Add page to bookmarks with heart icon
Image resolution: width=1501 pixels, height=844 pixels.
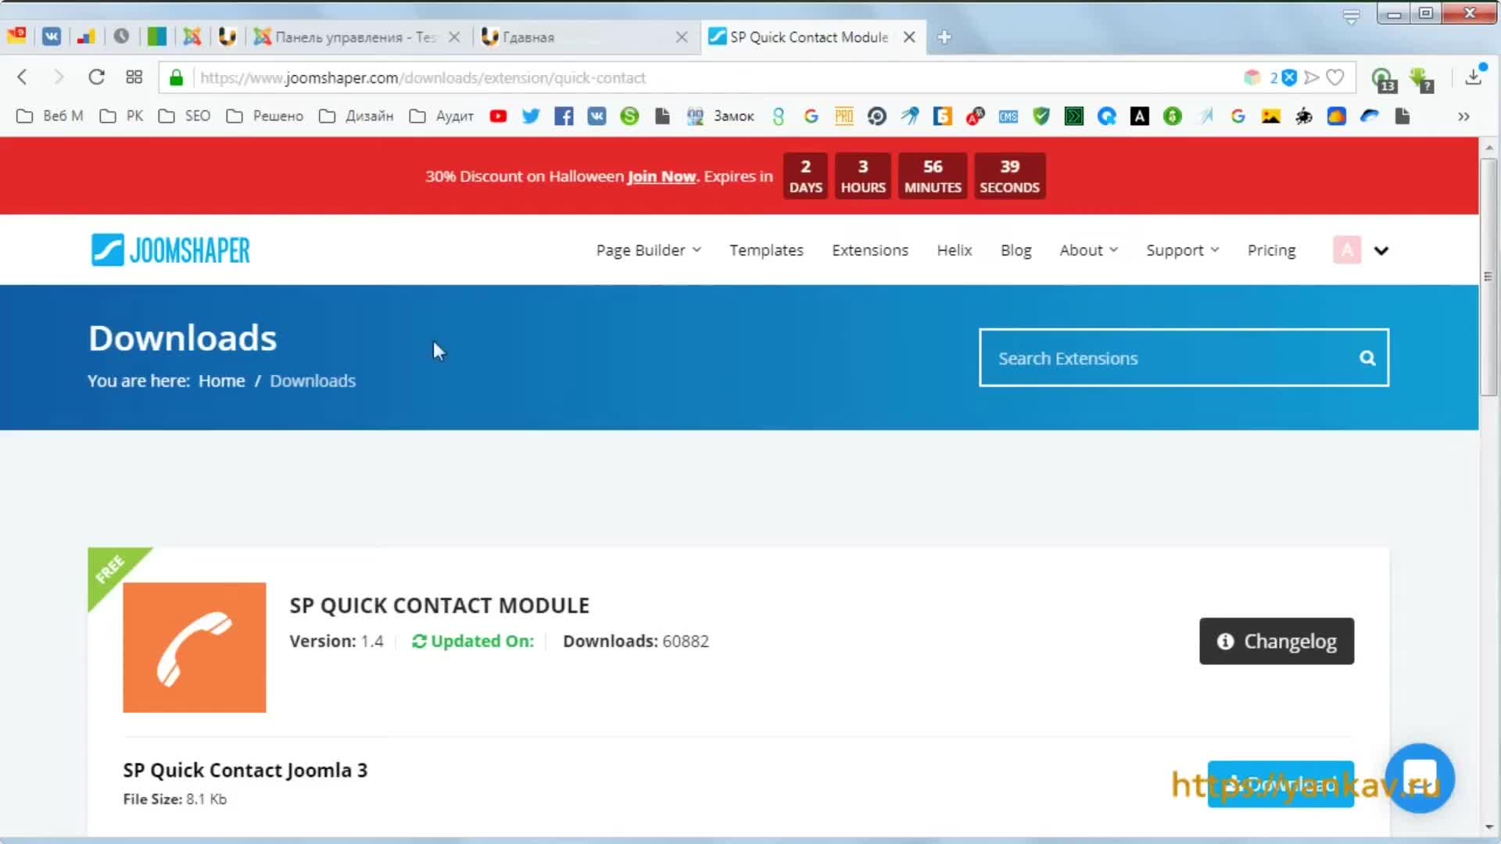[x=1335, y=77]
